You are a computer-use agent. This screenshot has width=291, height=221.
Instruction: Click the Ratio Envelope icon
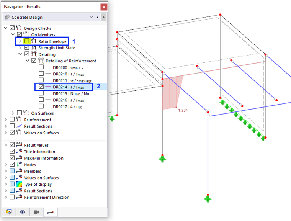point(33,41)
